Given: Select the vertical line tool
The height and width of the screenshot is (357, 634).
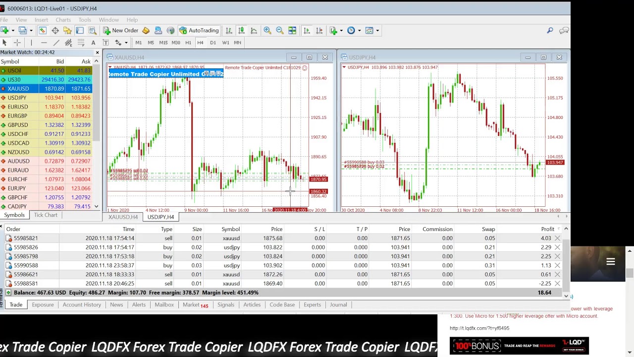Looking at the screenshot, I should [x=31, y=43].
